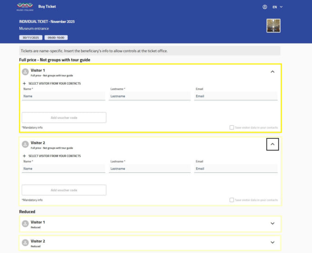Focus Visitor 2 Email input field

click(x=236, y=169)
